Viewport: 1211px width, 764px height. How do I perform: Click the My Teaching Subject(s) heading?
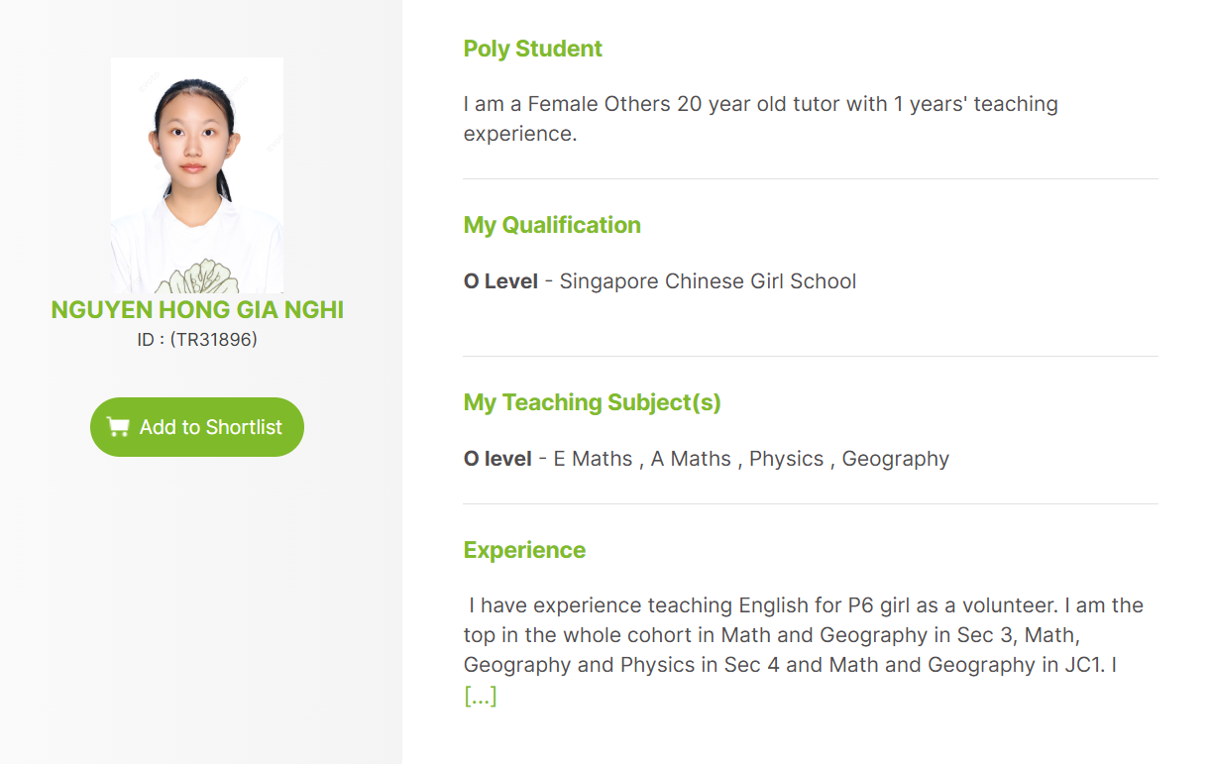pos(592,402)
